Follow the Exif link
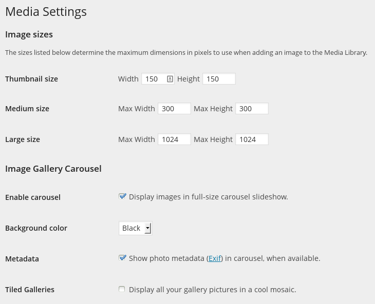 pos(215,258)
